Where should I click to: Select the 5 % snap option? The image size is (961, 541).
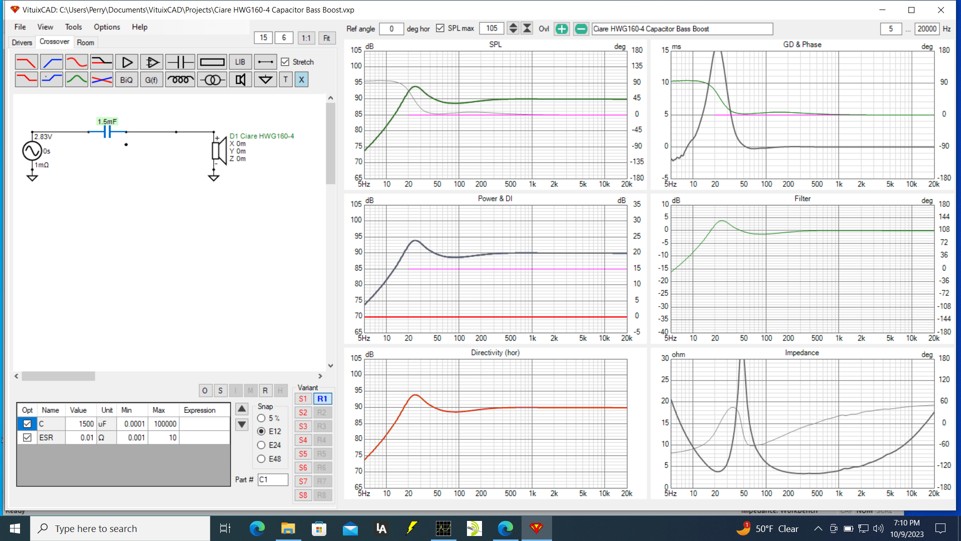pyautogui.click(x=261, y=418)
